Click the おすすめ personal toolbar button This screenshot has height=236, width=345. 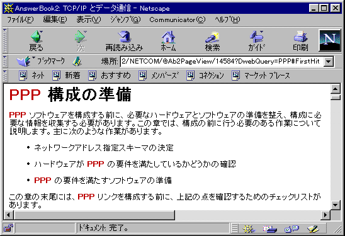(x=110, y=76)
